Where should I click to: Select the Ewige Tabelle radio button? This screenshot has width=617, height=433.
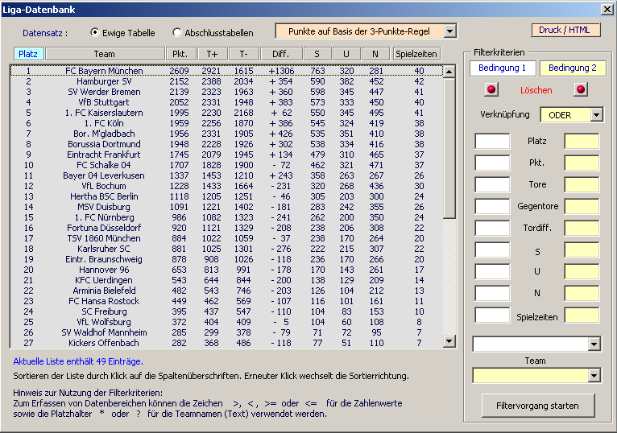pyautogui.click(x=94, y=32)
